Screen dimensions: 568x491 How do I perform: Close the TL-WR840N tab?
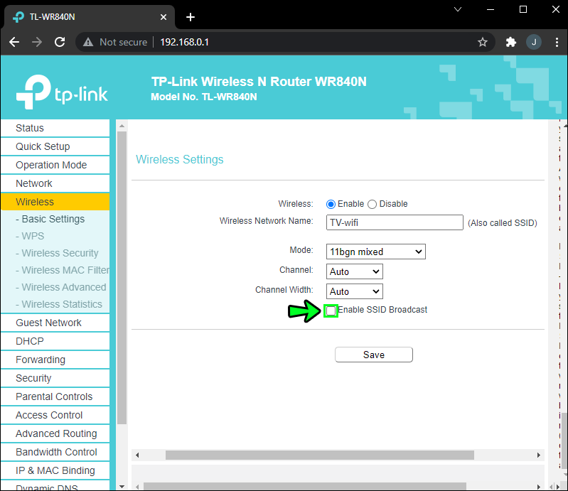(164, 17)
